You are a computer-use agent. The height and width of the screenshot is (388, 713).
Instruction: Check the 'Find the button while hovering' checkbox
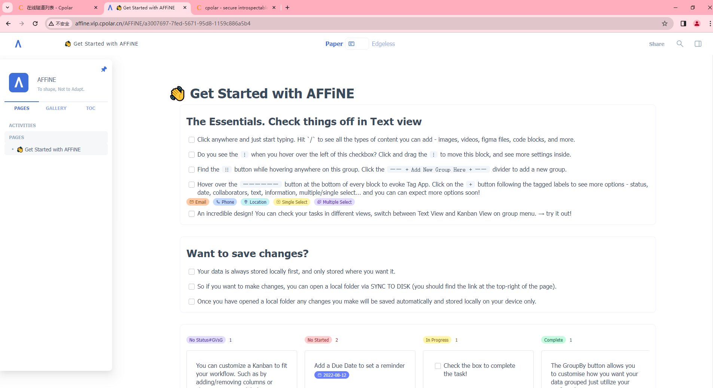click(192, 170)
